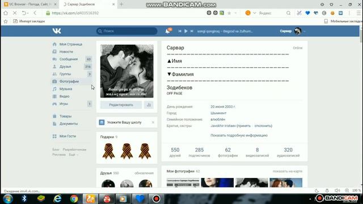Screen dimensions: 363x204
Task: Open Мои Гости in sidebar
Action: (x=67, y=136)
